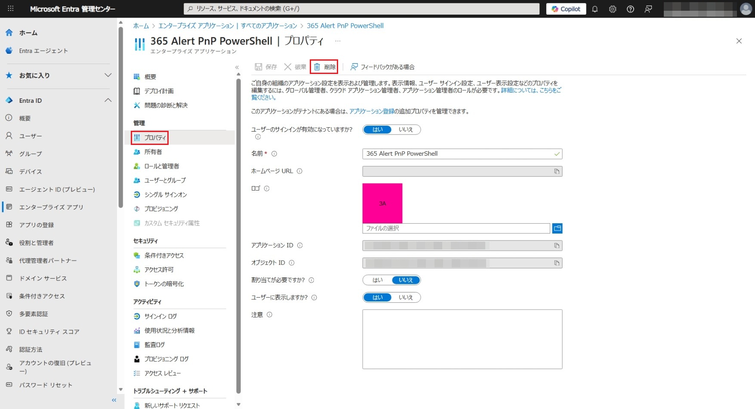
Task: Copy the Application ID with copy icon
Action: [557, 246]
